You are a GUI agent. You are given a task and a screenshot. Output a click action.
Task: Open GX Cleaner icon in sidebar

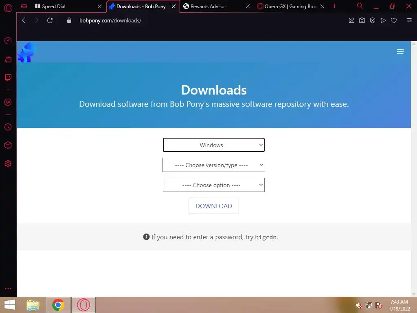[8, 59]
